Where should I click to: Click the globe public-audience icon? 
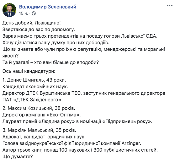[x=34, y=13]
